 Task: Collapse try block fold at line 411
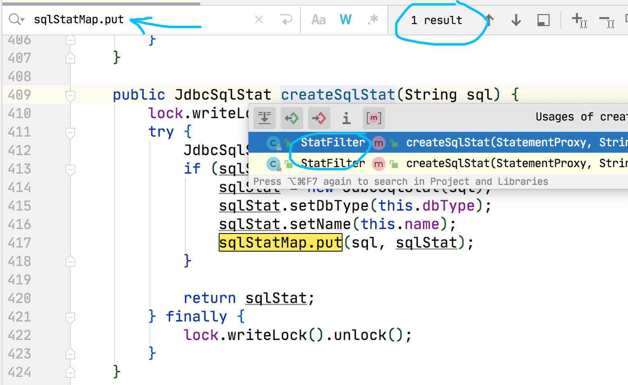coord(70,133)
